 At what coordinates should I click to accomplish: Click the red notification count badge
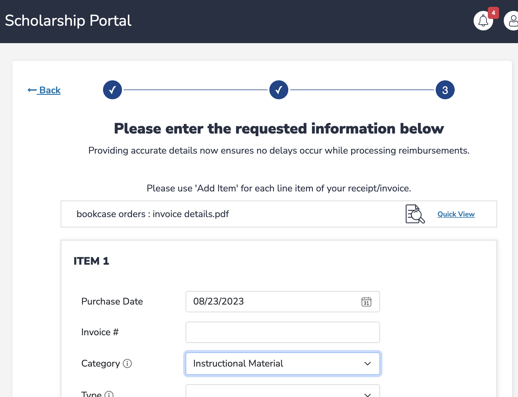(x=493, y=13)
